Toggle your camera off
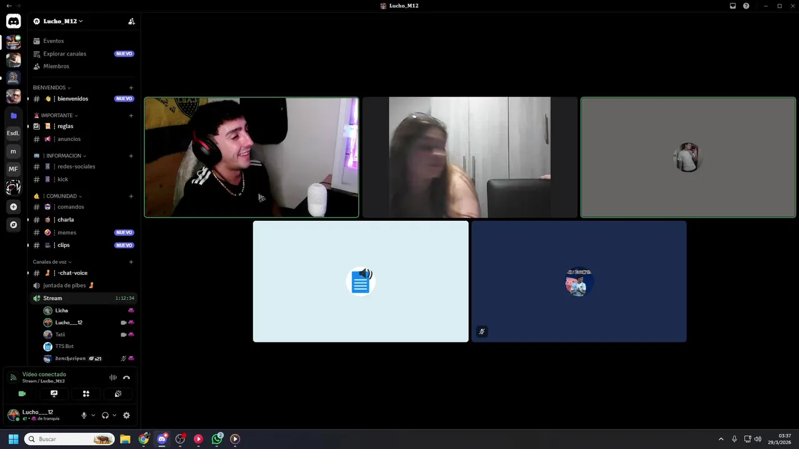 22,393
